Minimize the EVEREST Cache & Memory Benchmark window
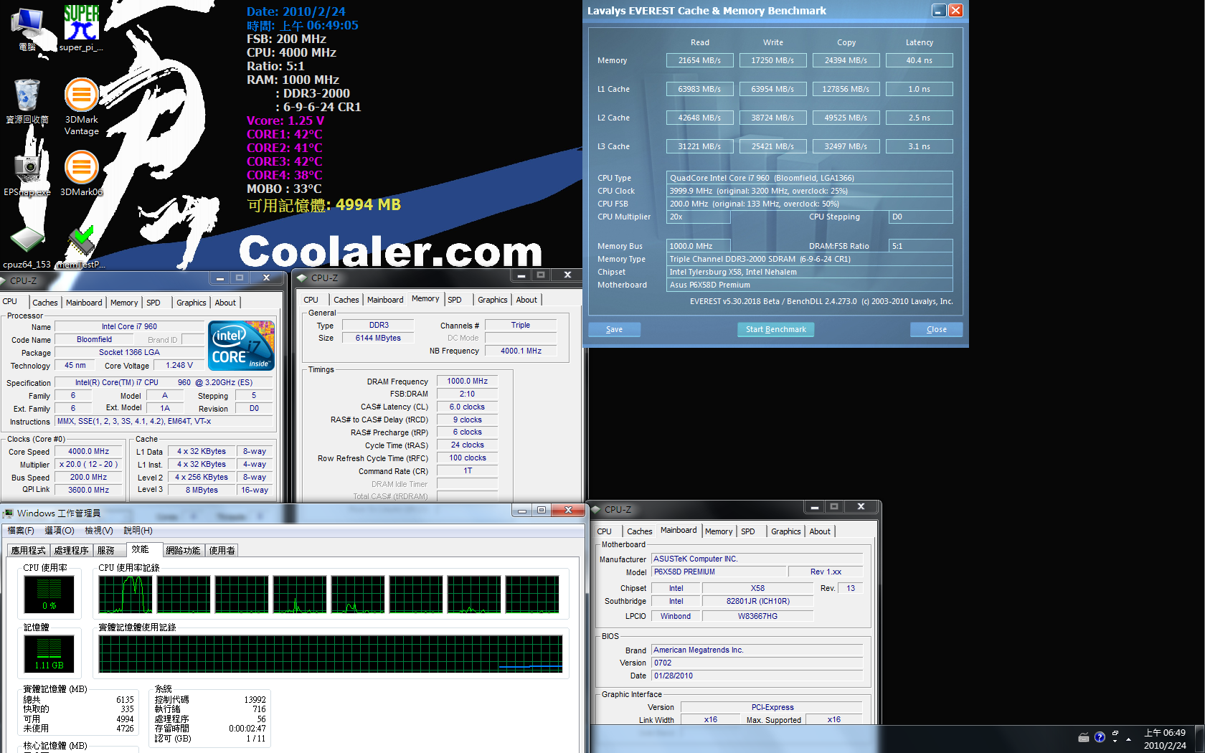 (x=939, y=10)
